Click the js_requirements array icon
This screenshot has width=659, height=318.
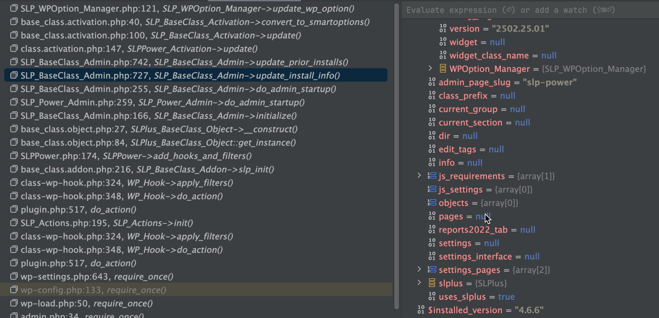point(432,176)
